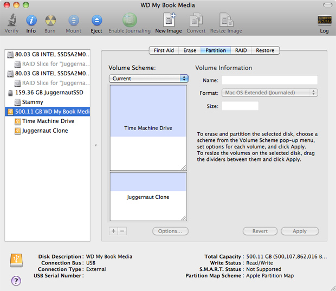This screenshot has height=291, width=336.
Task: Select the Partition tab
Action: click(216, 50)
